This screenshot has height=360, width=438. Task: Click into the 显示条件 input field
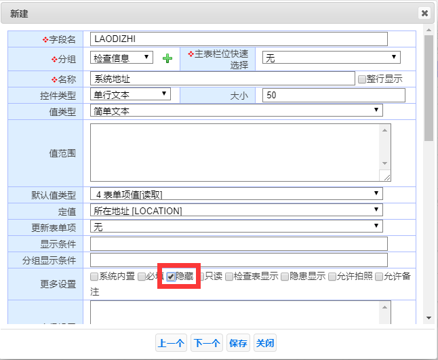[x=239, y=243]
